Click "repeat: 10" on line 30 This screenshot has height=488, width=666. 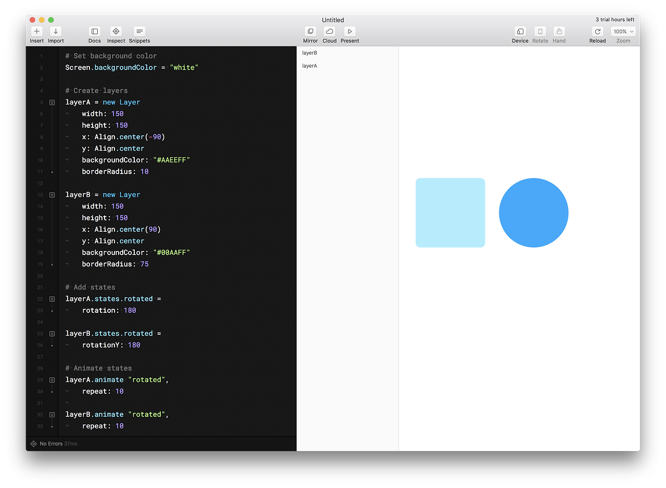(103, 391)
